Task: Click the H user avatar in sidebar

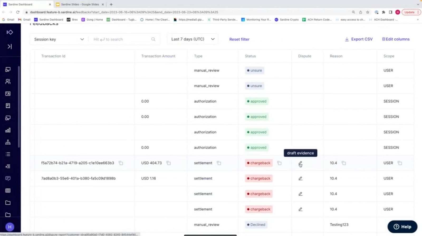Action: pos(10,227)
